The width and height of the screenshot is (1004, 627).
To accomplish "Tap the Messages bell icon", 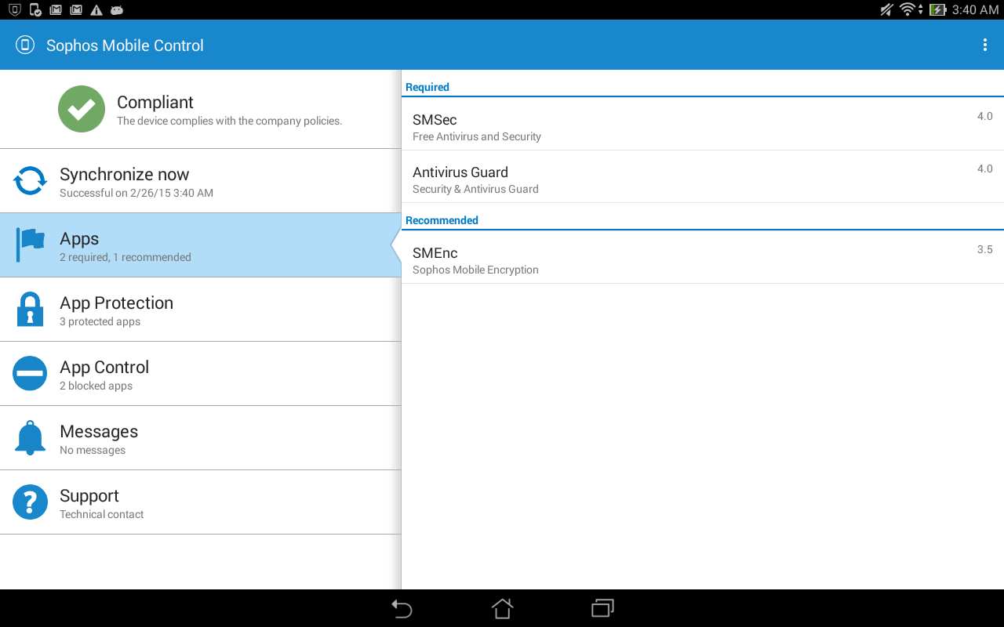I will 30,438.
